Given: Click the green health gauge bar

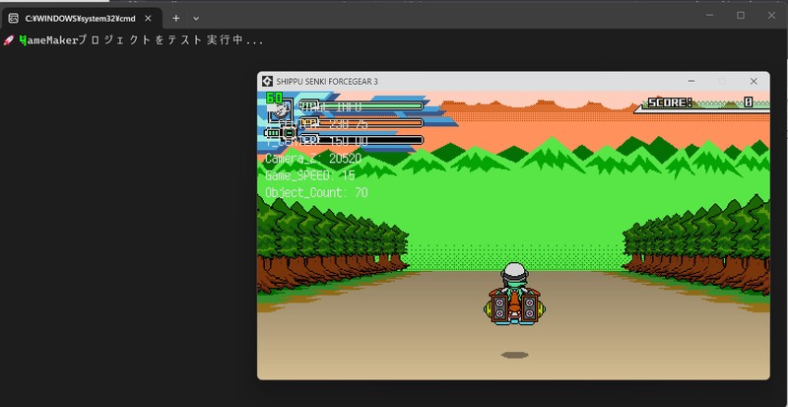Looking at the screenshot, I should pos(361,106).
